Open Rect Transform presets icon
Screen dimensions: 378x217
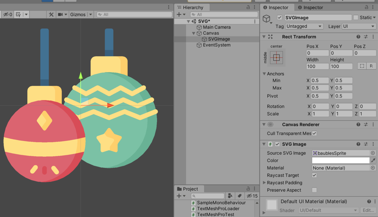366,37
